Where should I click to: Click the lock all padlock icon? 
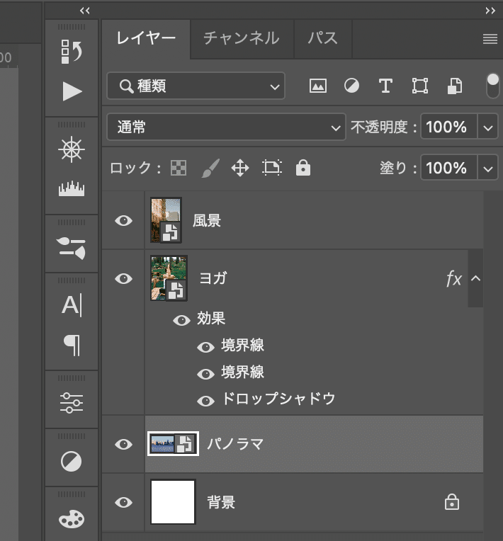point(303,168)
